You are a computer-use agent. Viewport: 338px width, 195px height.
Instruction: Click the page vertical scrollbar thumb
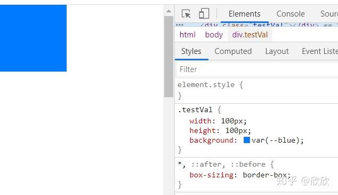click(x=168, y=57)
